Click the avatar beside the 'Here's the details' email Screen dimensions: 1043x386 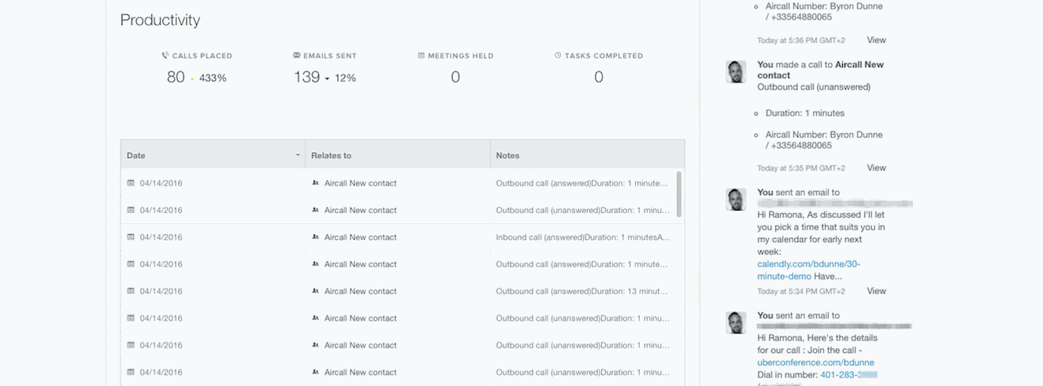[x=736, y=322]
